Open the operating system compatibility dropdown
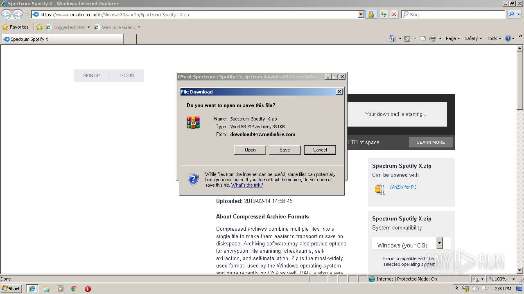 [x=439, y=243]
